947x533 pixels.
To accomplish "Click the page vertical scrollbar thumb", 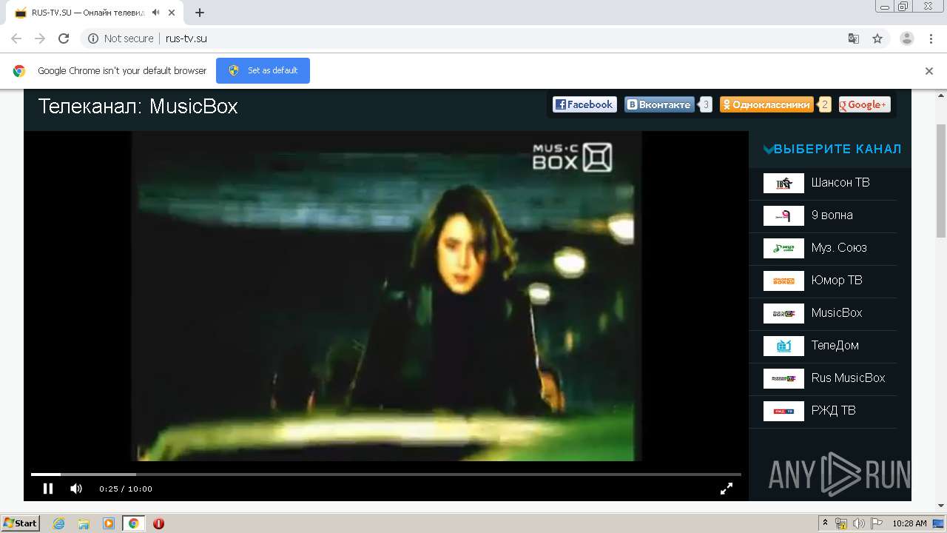I will coord(941,181).
